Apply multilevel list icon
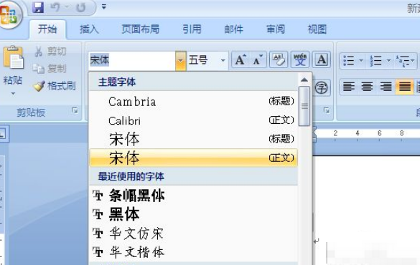The image size is (420, 265). point(403,61)
